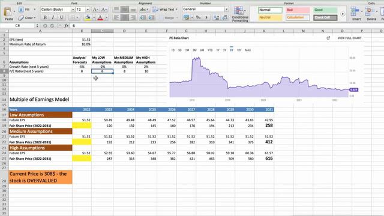Screen dimensions: 384x216
Task: Open the fill color dropdown arrow
Action: pos(94,17)
